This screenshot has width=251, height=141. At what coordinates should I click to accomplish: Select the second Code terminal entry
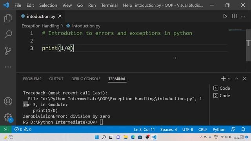[222, 96]
